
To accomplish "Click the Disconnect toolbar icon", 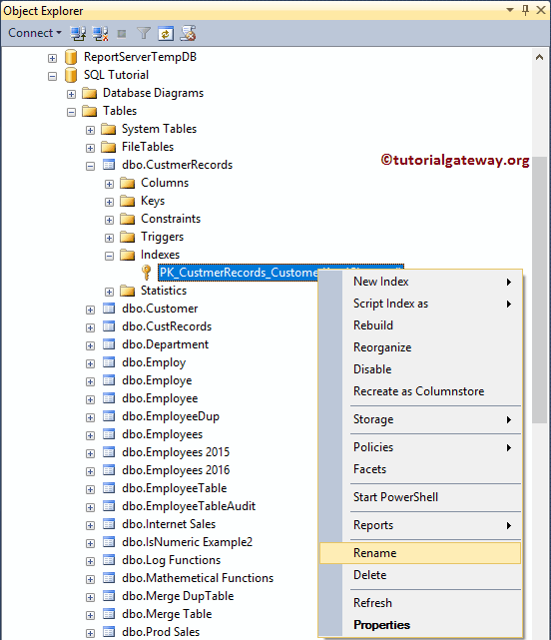I will (x=100, y=34).
